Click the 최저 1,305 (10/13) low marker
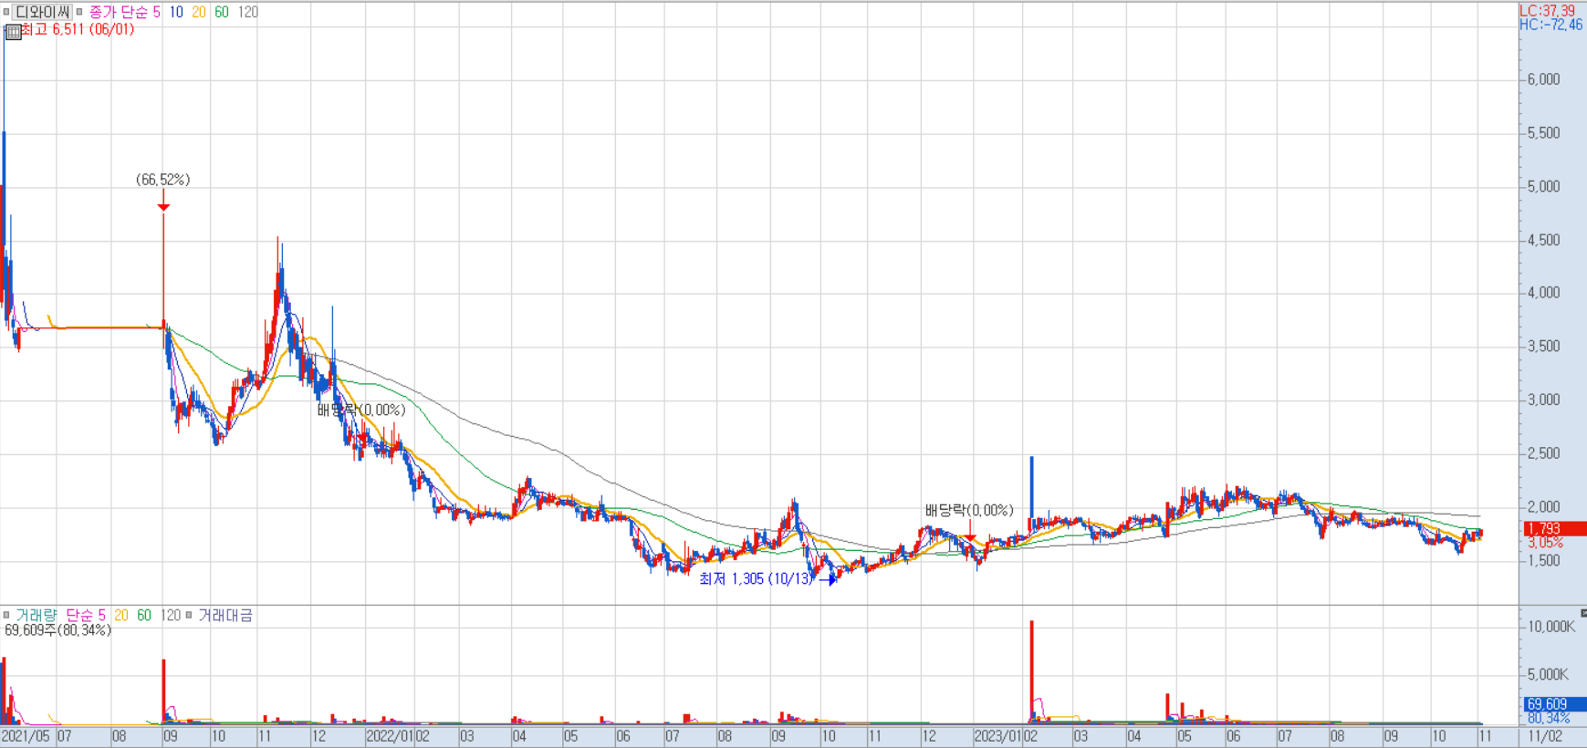This screenshot has width=1587, height=748. pyautogui.click(x=756, y=579)
